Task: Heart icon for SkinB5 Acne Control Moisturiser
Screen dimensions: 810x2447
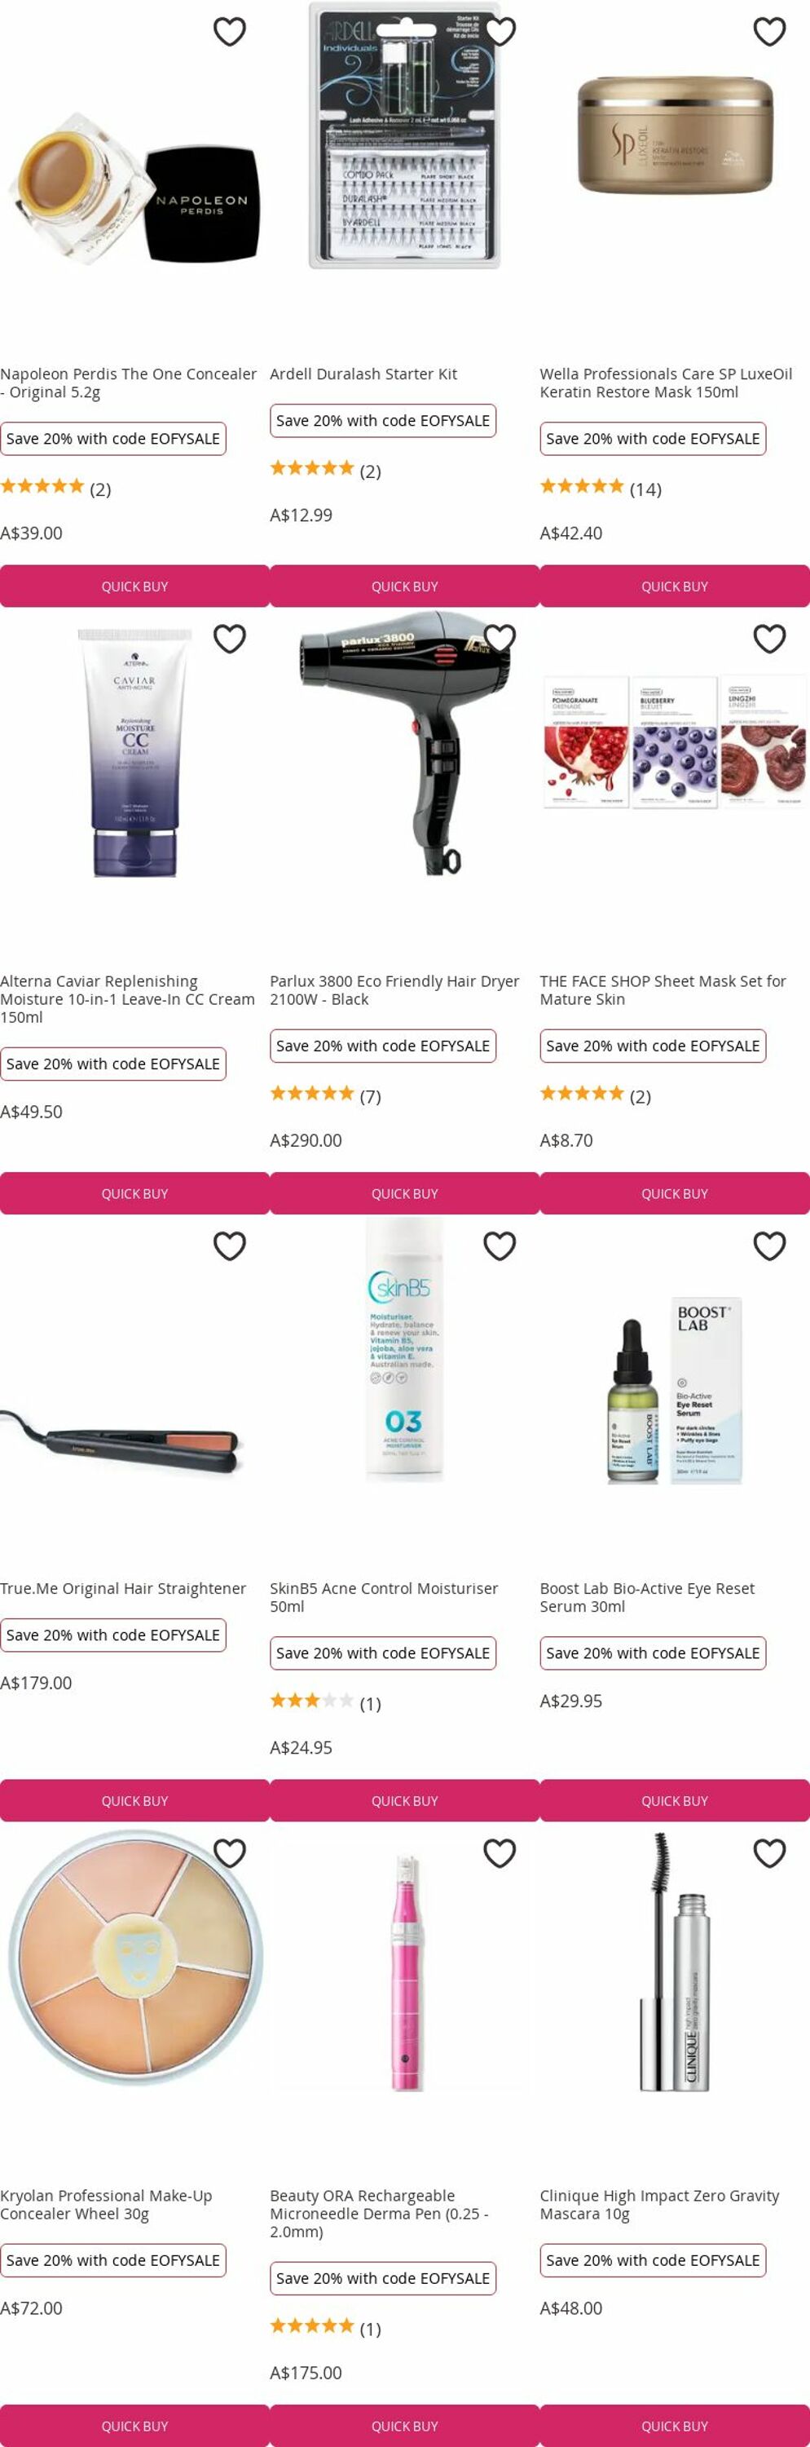Action: 500,1246
